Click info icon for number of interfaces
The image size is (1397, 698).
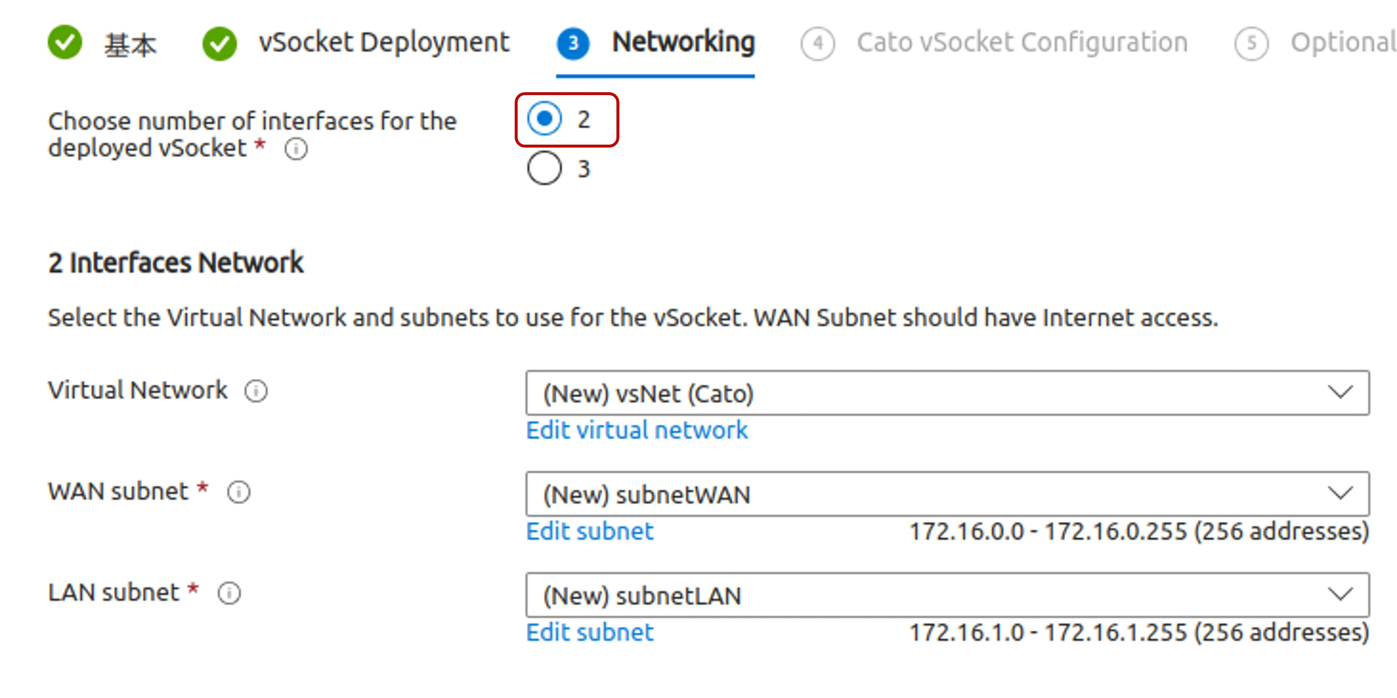[x=296, y=148]
